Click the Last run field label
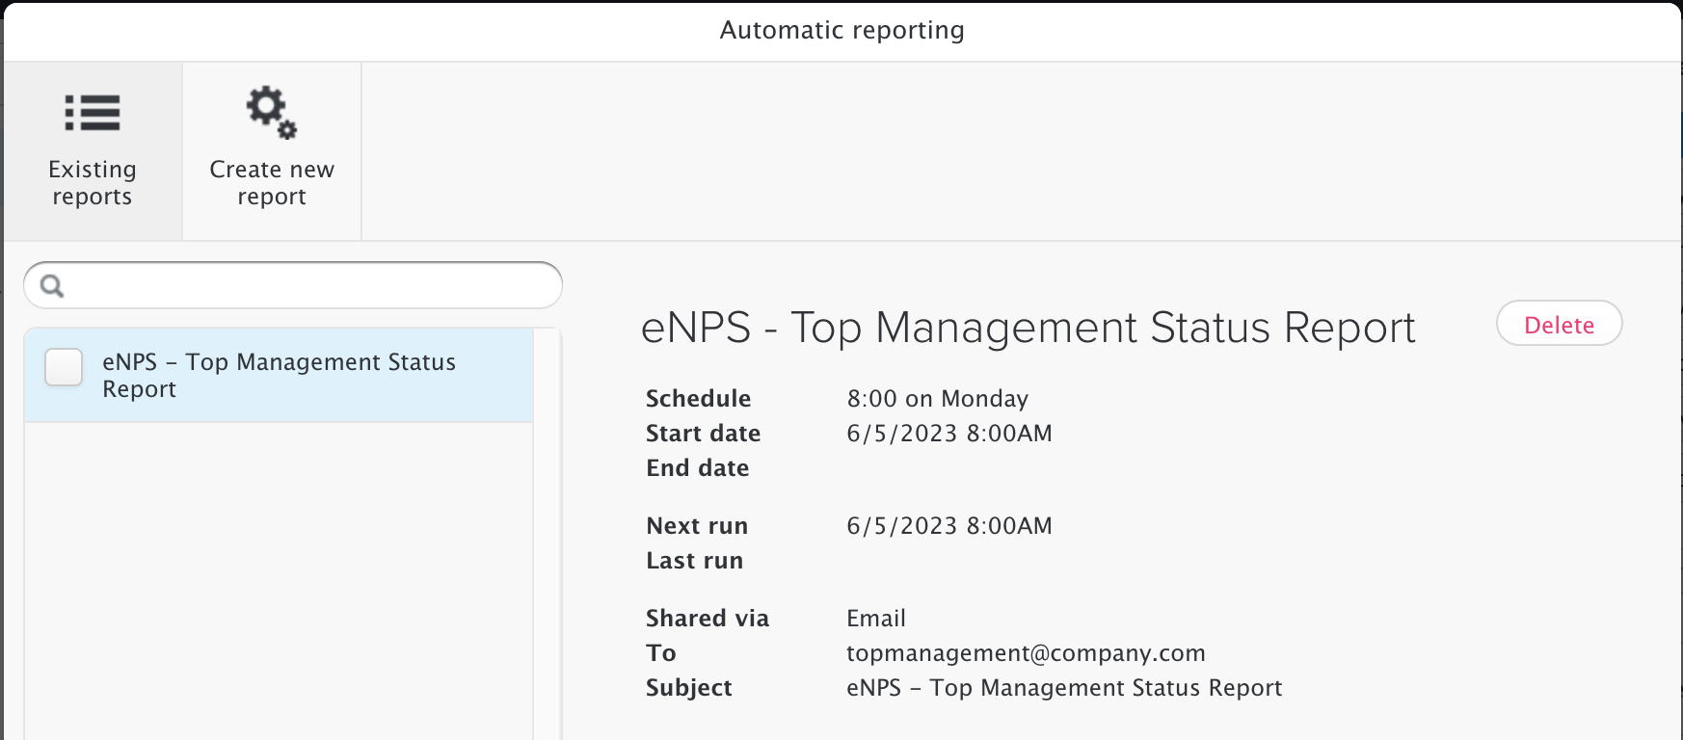The height and width of the screenshot is (740, 1683). [694, 561]
